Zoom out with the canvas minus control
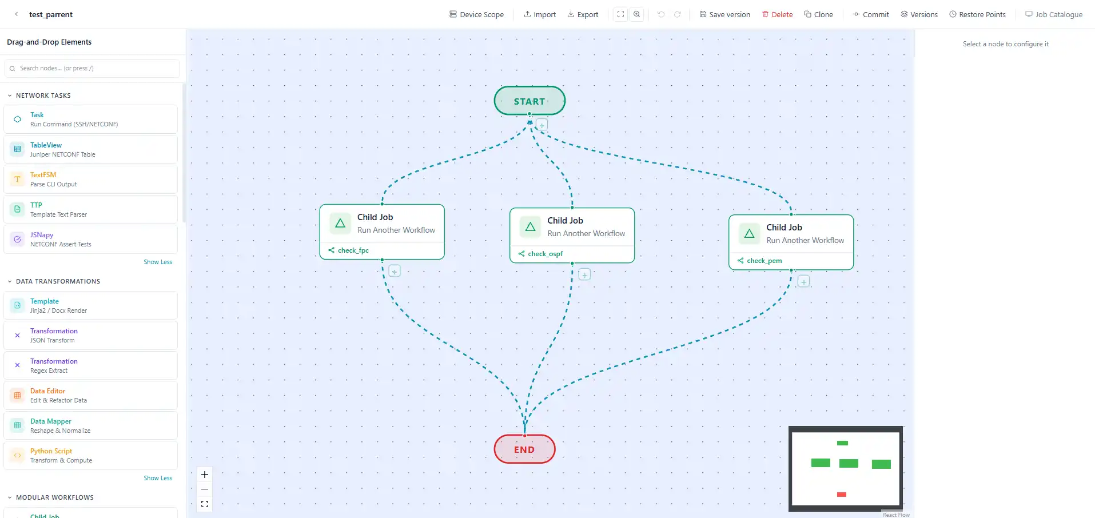Viewport: 1095px width, 518px height. [x=205, y=489]
